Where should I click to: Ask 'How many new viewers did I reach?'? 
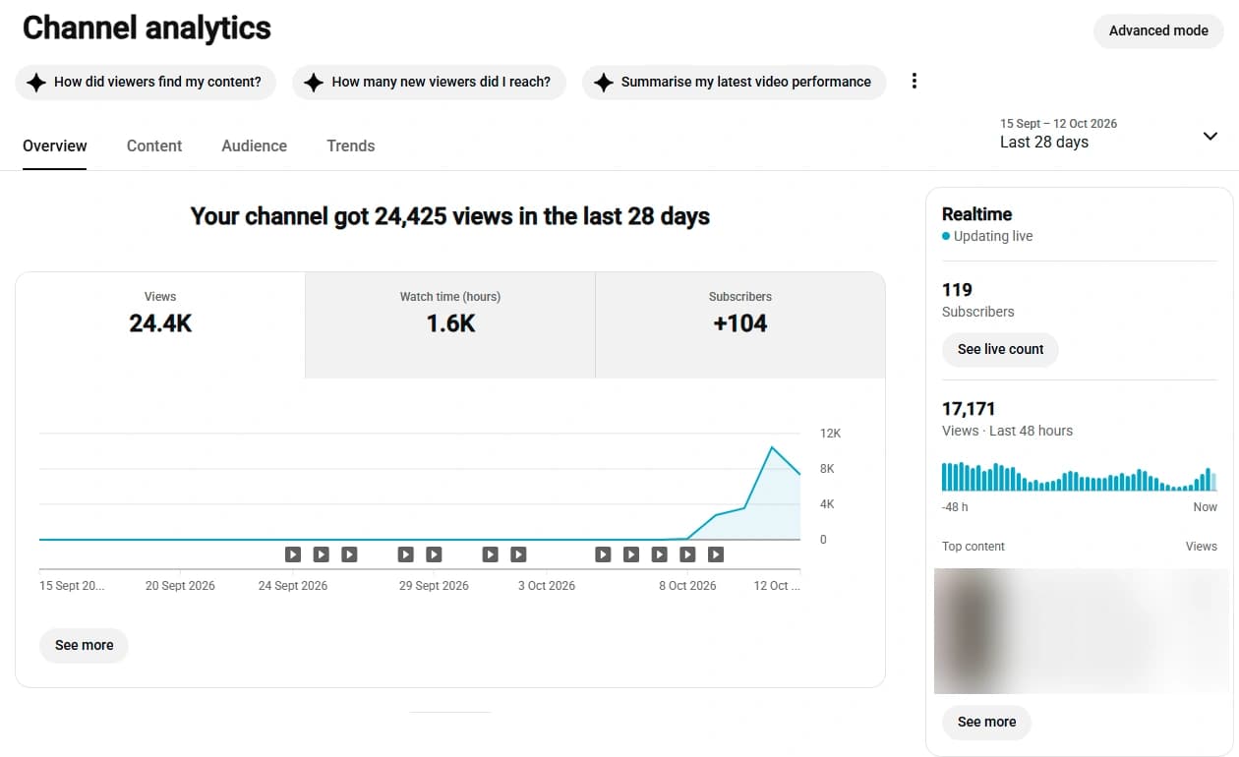429,82
